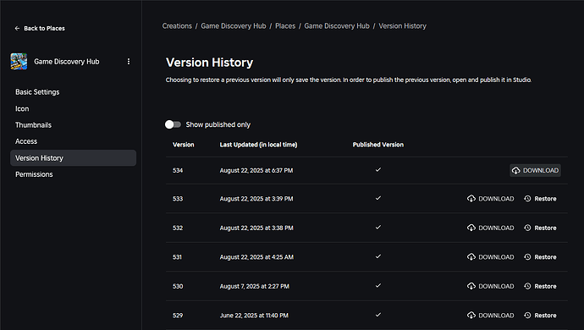The width and height of the screenshot is (584, 330).
Task: Click the Restore label for version 531
Action: pyautogui.click(x=545, y=257)
